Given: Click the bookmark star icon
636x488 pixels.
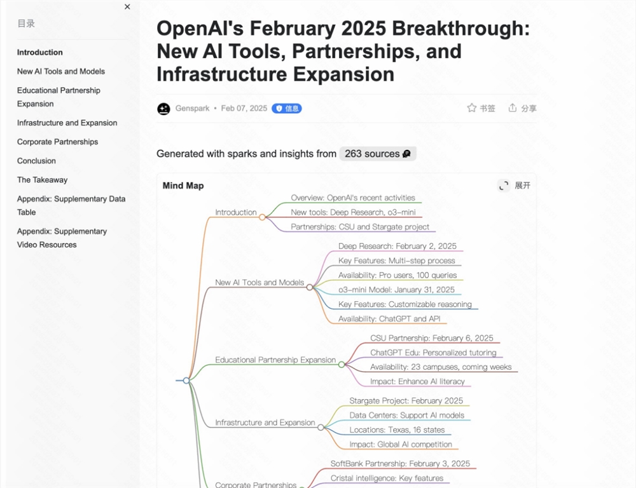Looking at the screenshot, I should [471, 108].
